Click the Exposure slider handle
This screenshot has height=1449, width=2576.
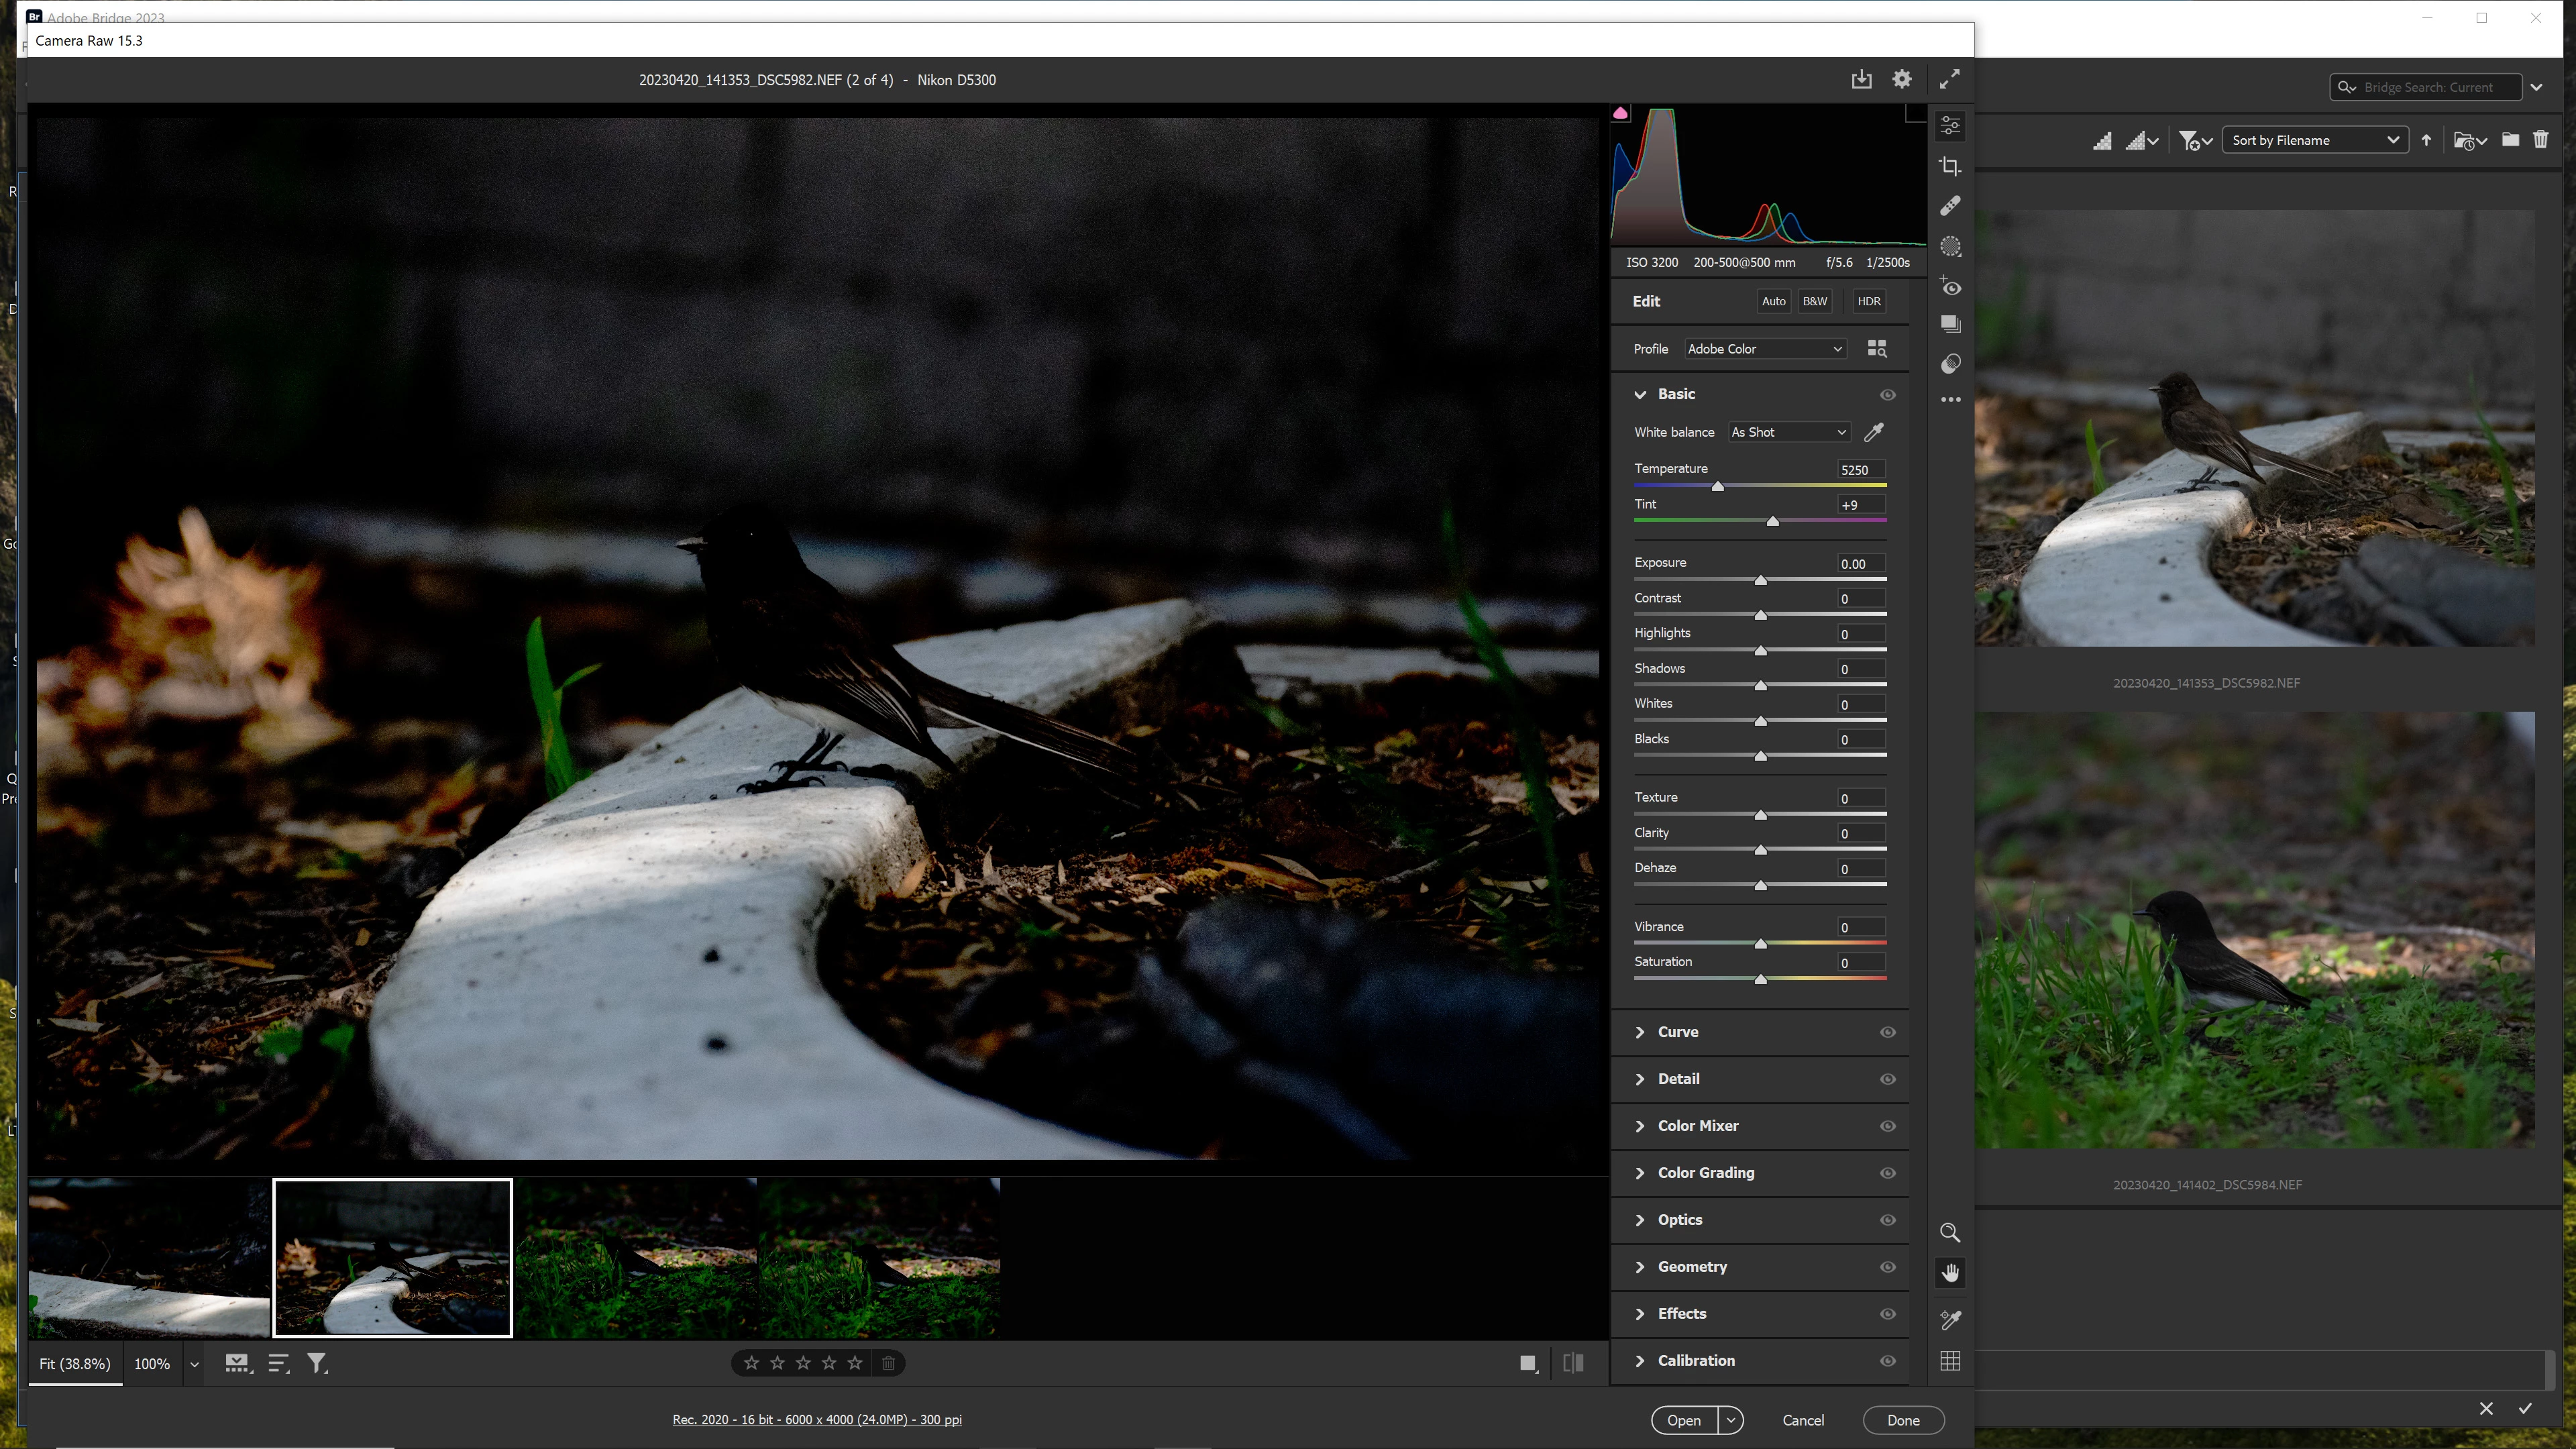coord(1760,580)
